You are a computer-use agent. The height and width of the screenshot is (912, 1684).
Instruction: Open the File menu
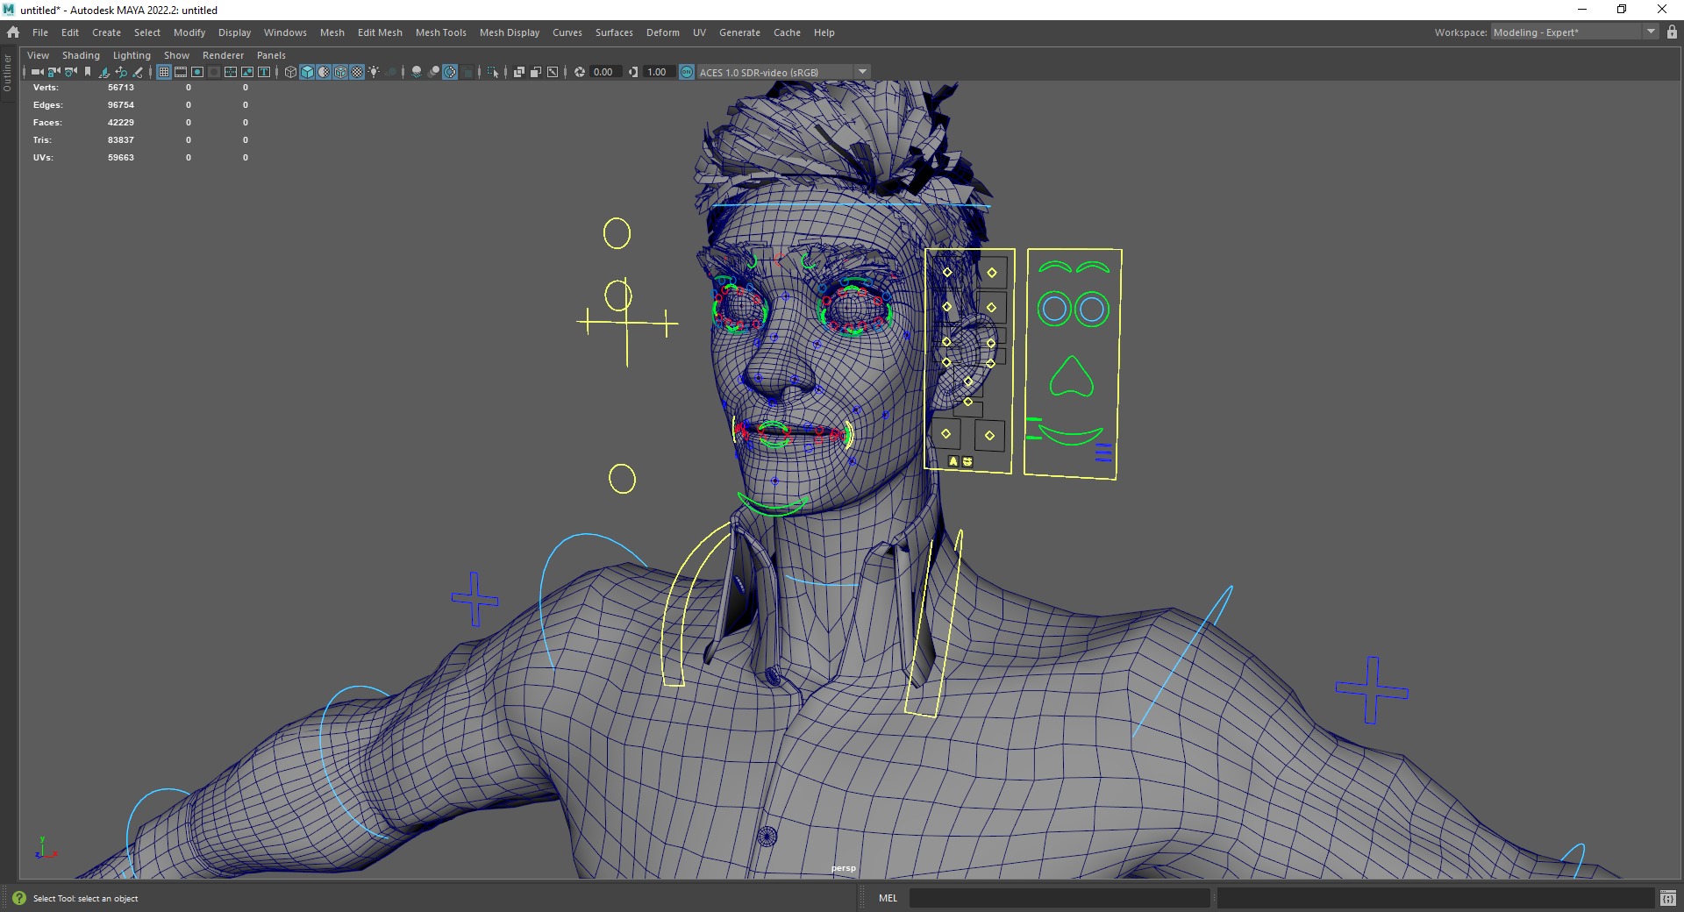[x=40, y=32]
